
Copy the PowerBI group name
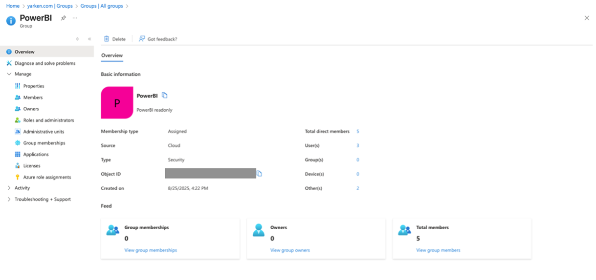[165, 96]
